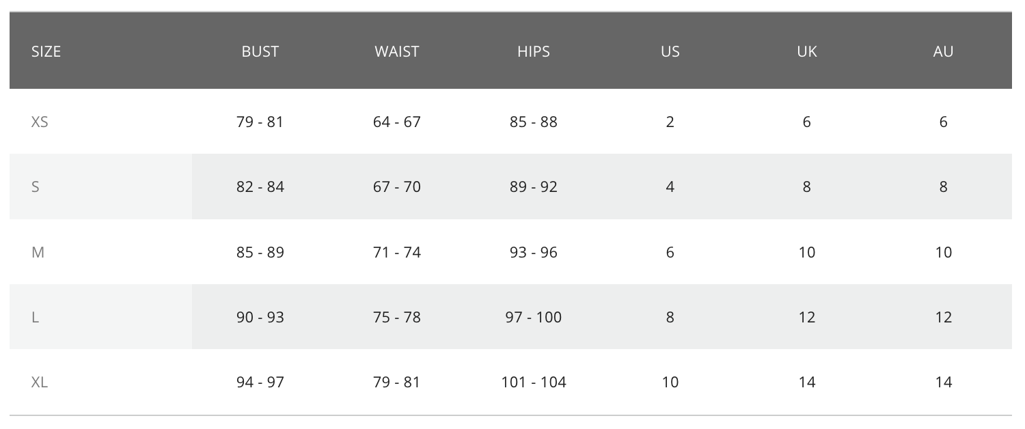This screenshot has width=1025, height=429.
Task: Select the UK column header
Action: (x=807, y=51)
